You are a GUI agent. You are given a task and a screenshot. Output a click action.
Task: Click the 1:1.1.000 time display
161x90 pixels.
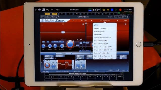point(128,9)
